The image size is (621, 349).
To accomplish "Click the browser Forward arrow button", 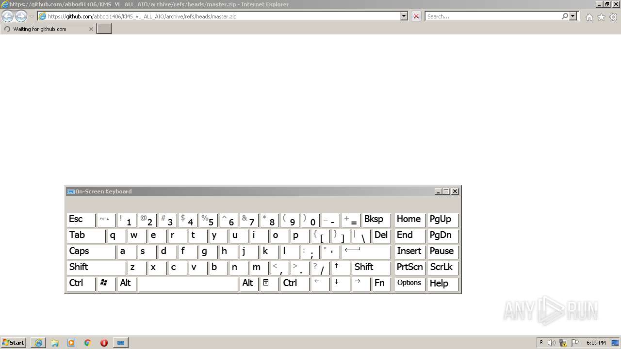I will coord(21,16).
